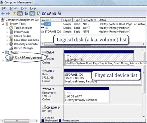Expand the Reliability and Performance node
Viewport: 147px width, 123px height.
[x=7, y=44]
